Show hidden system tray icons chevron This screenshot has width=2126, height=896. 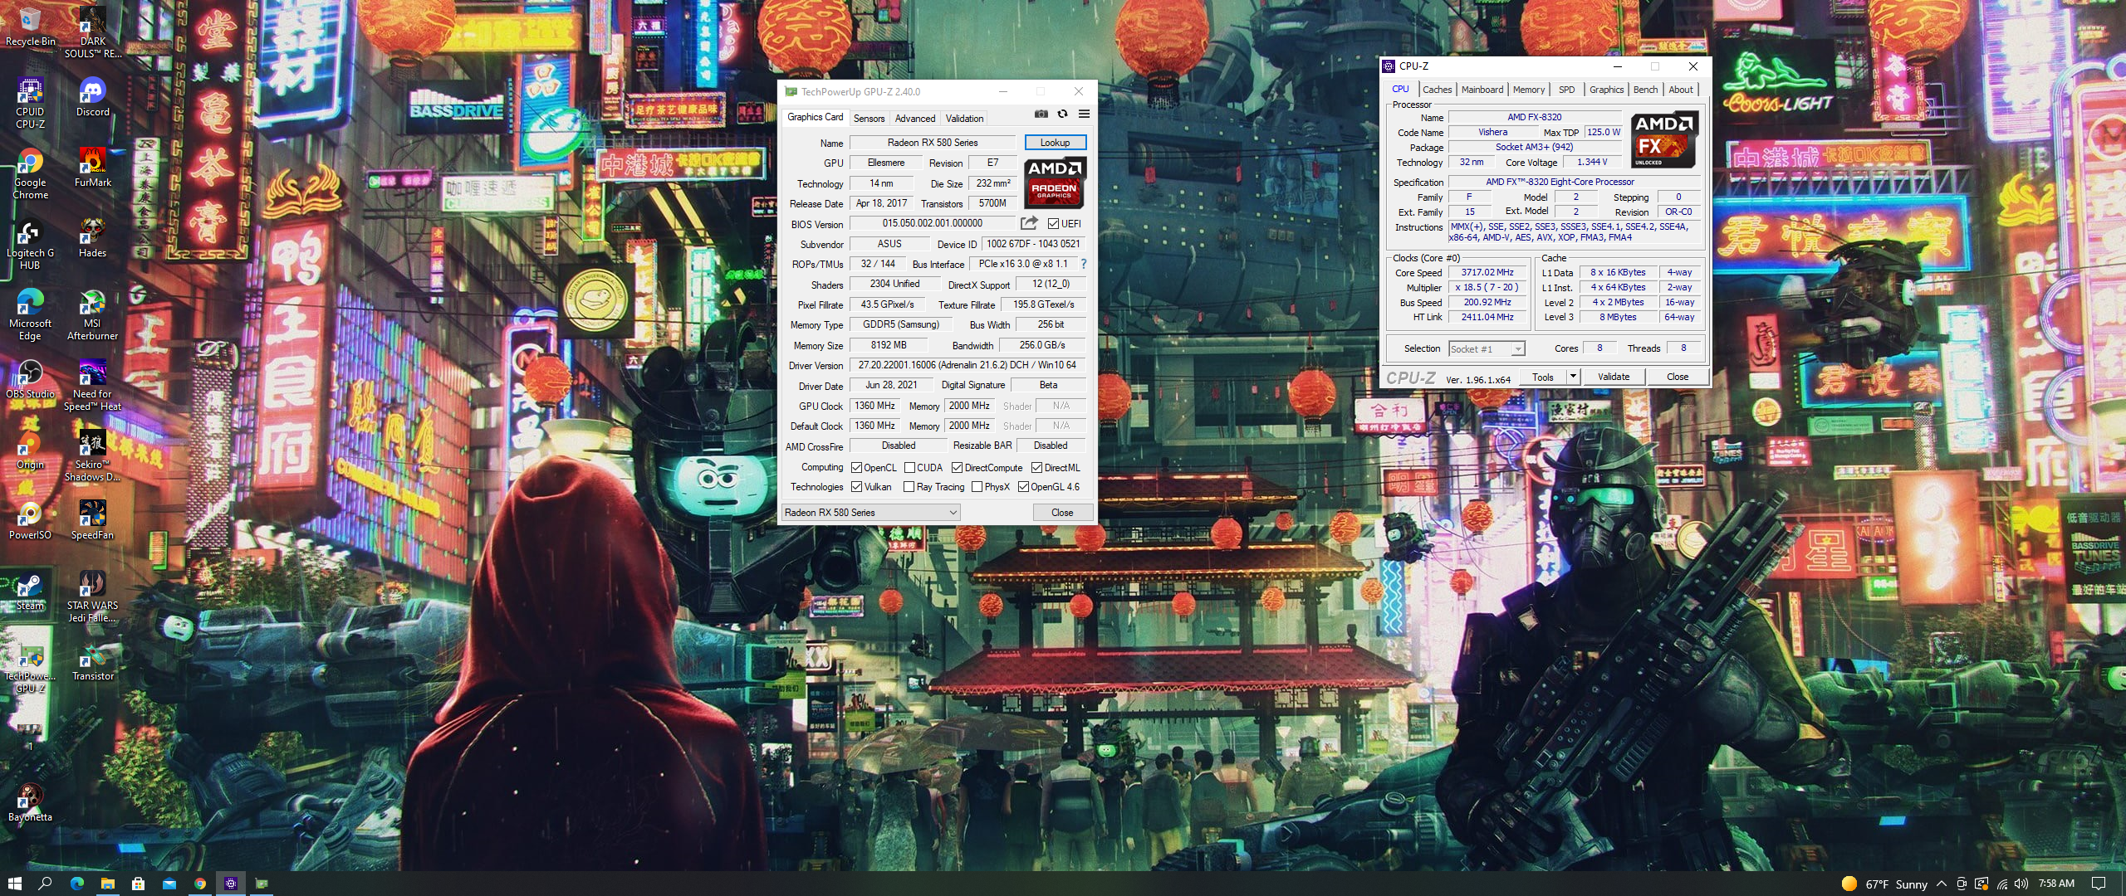[x=1941, y=884]
